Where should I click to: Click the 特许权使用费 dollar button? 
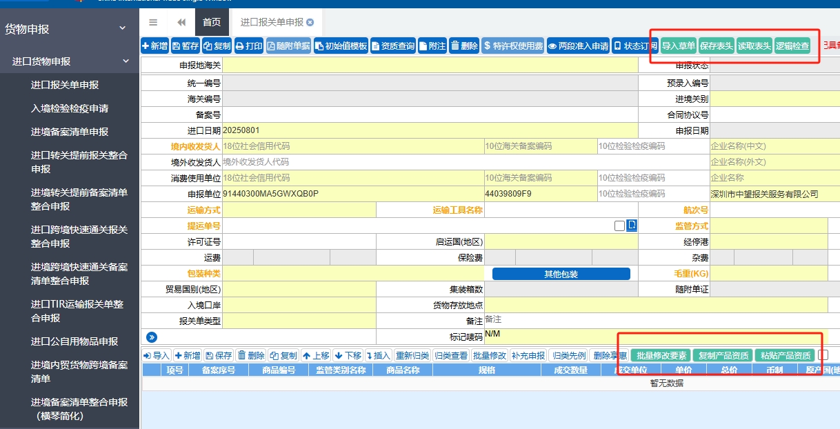pyautogui.click(x=512, y=46)
